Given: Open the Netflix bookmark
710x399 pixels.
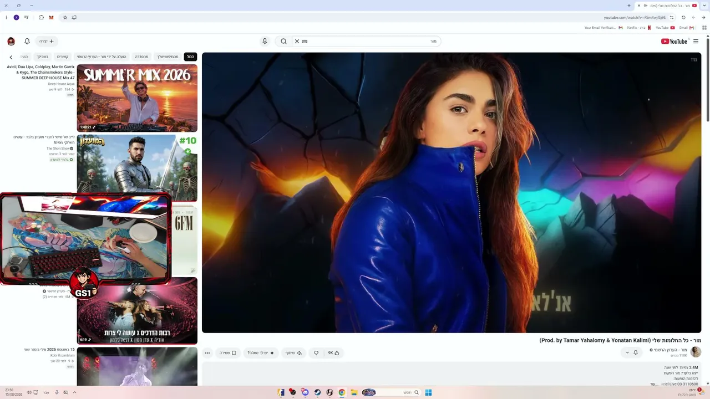Looking at the screenshot, I should (640, 28).
